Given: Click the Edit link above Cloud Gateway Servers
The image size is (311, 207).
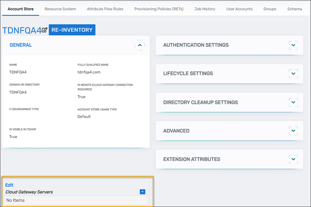Looking at the screenshot, I should [x=9, y=185].
